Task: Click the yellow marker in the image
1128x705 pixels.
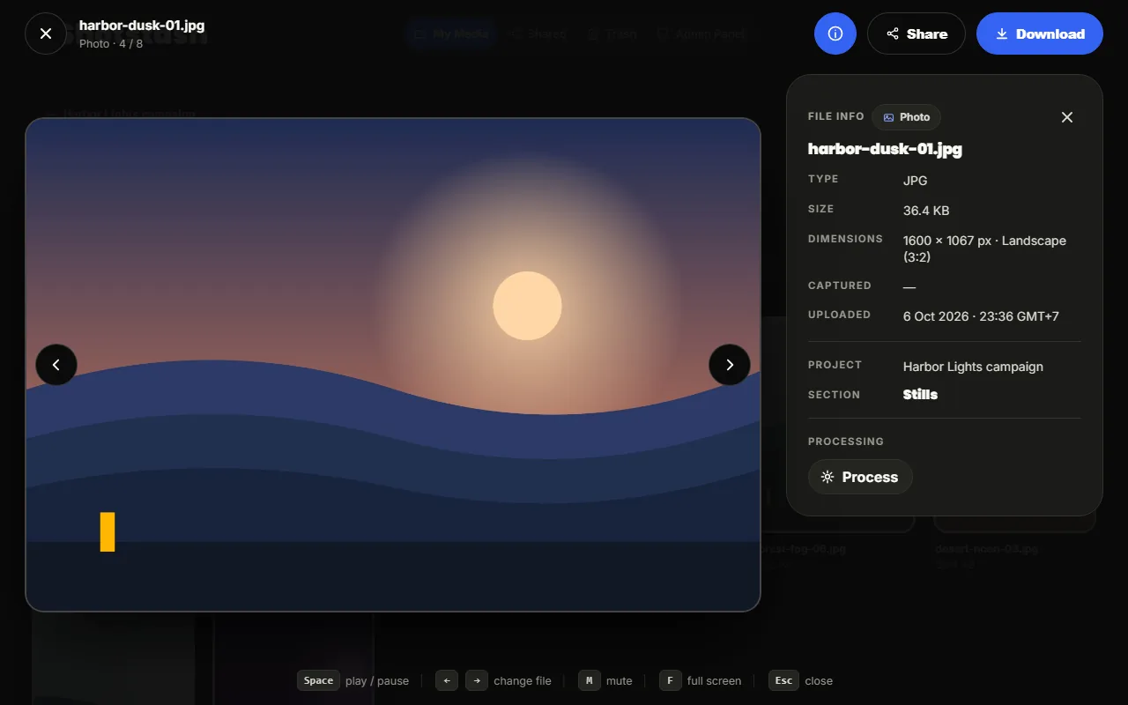Action: (x=108, y=531)
